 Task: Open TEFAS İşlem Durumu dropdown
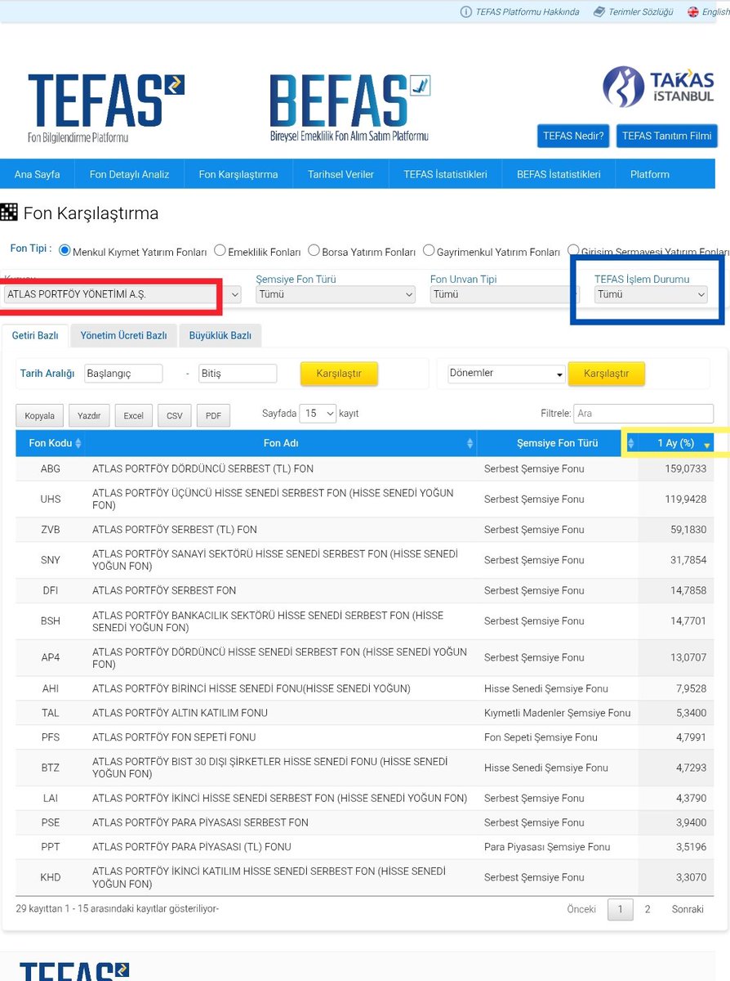pos(651,294)
